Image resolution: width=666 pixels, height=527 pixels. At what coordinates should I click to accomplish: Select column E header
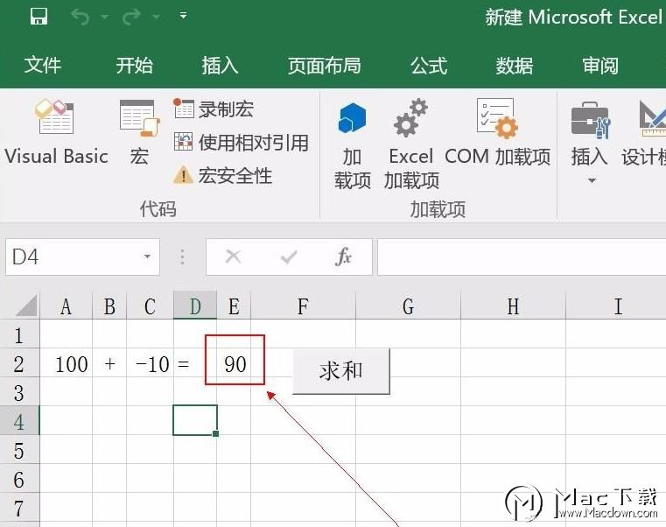pos(234,306)
